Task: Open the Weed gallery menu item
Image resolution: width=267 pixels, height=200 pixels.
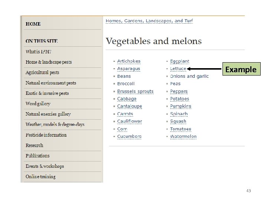Action: [x=38, y=104]
